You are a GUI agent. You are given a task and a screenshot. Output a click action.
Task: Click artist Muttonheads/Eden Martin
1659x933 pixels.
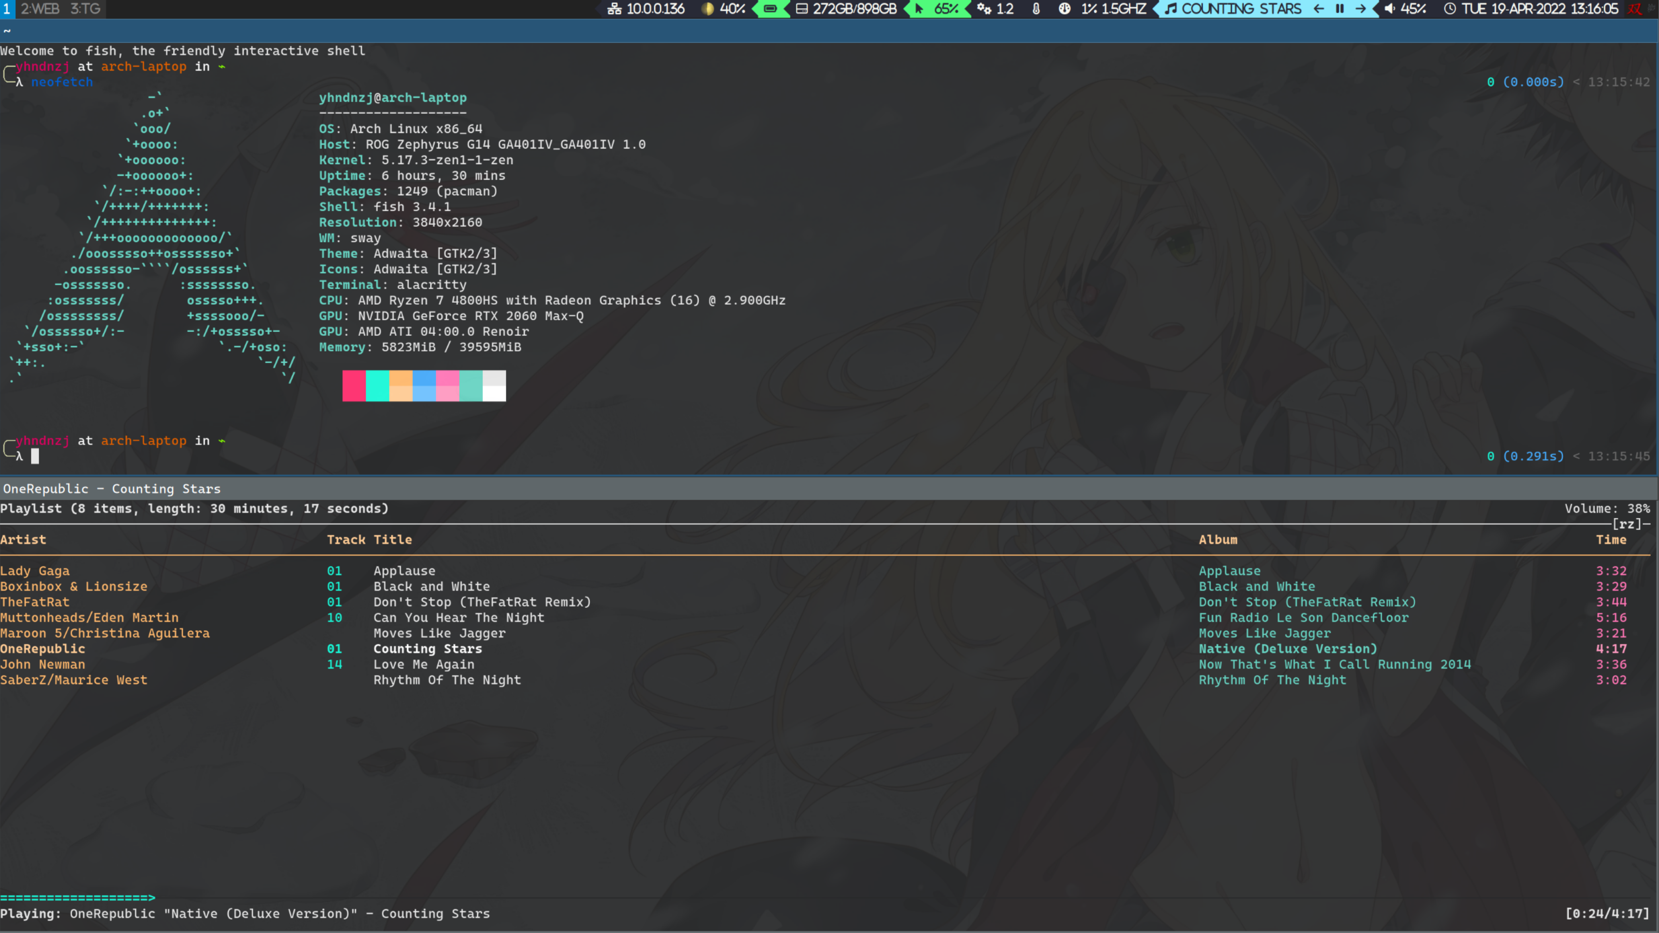tap(90, 617)
